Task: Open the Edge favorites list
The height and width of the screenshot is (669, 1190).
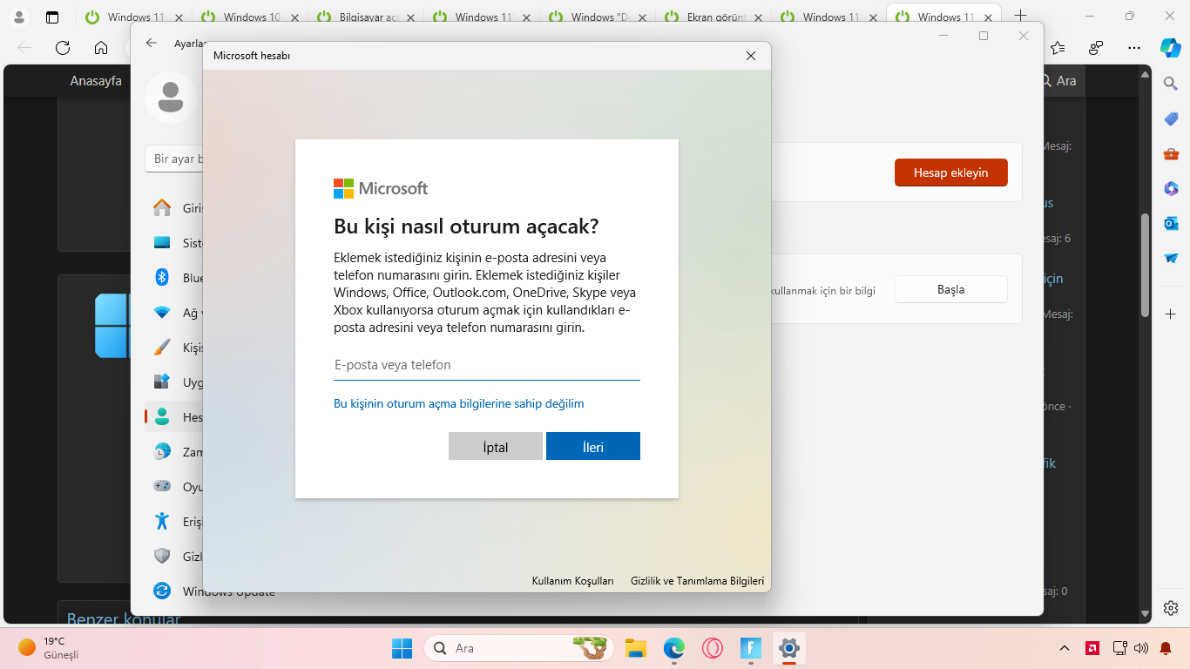Action: point(1058,48)
